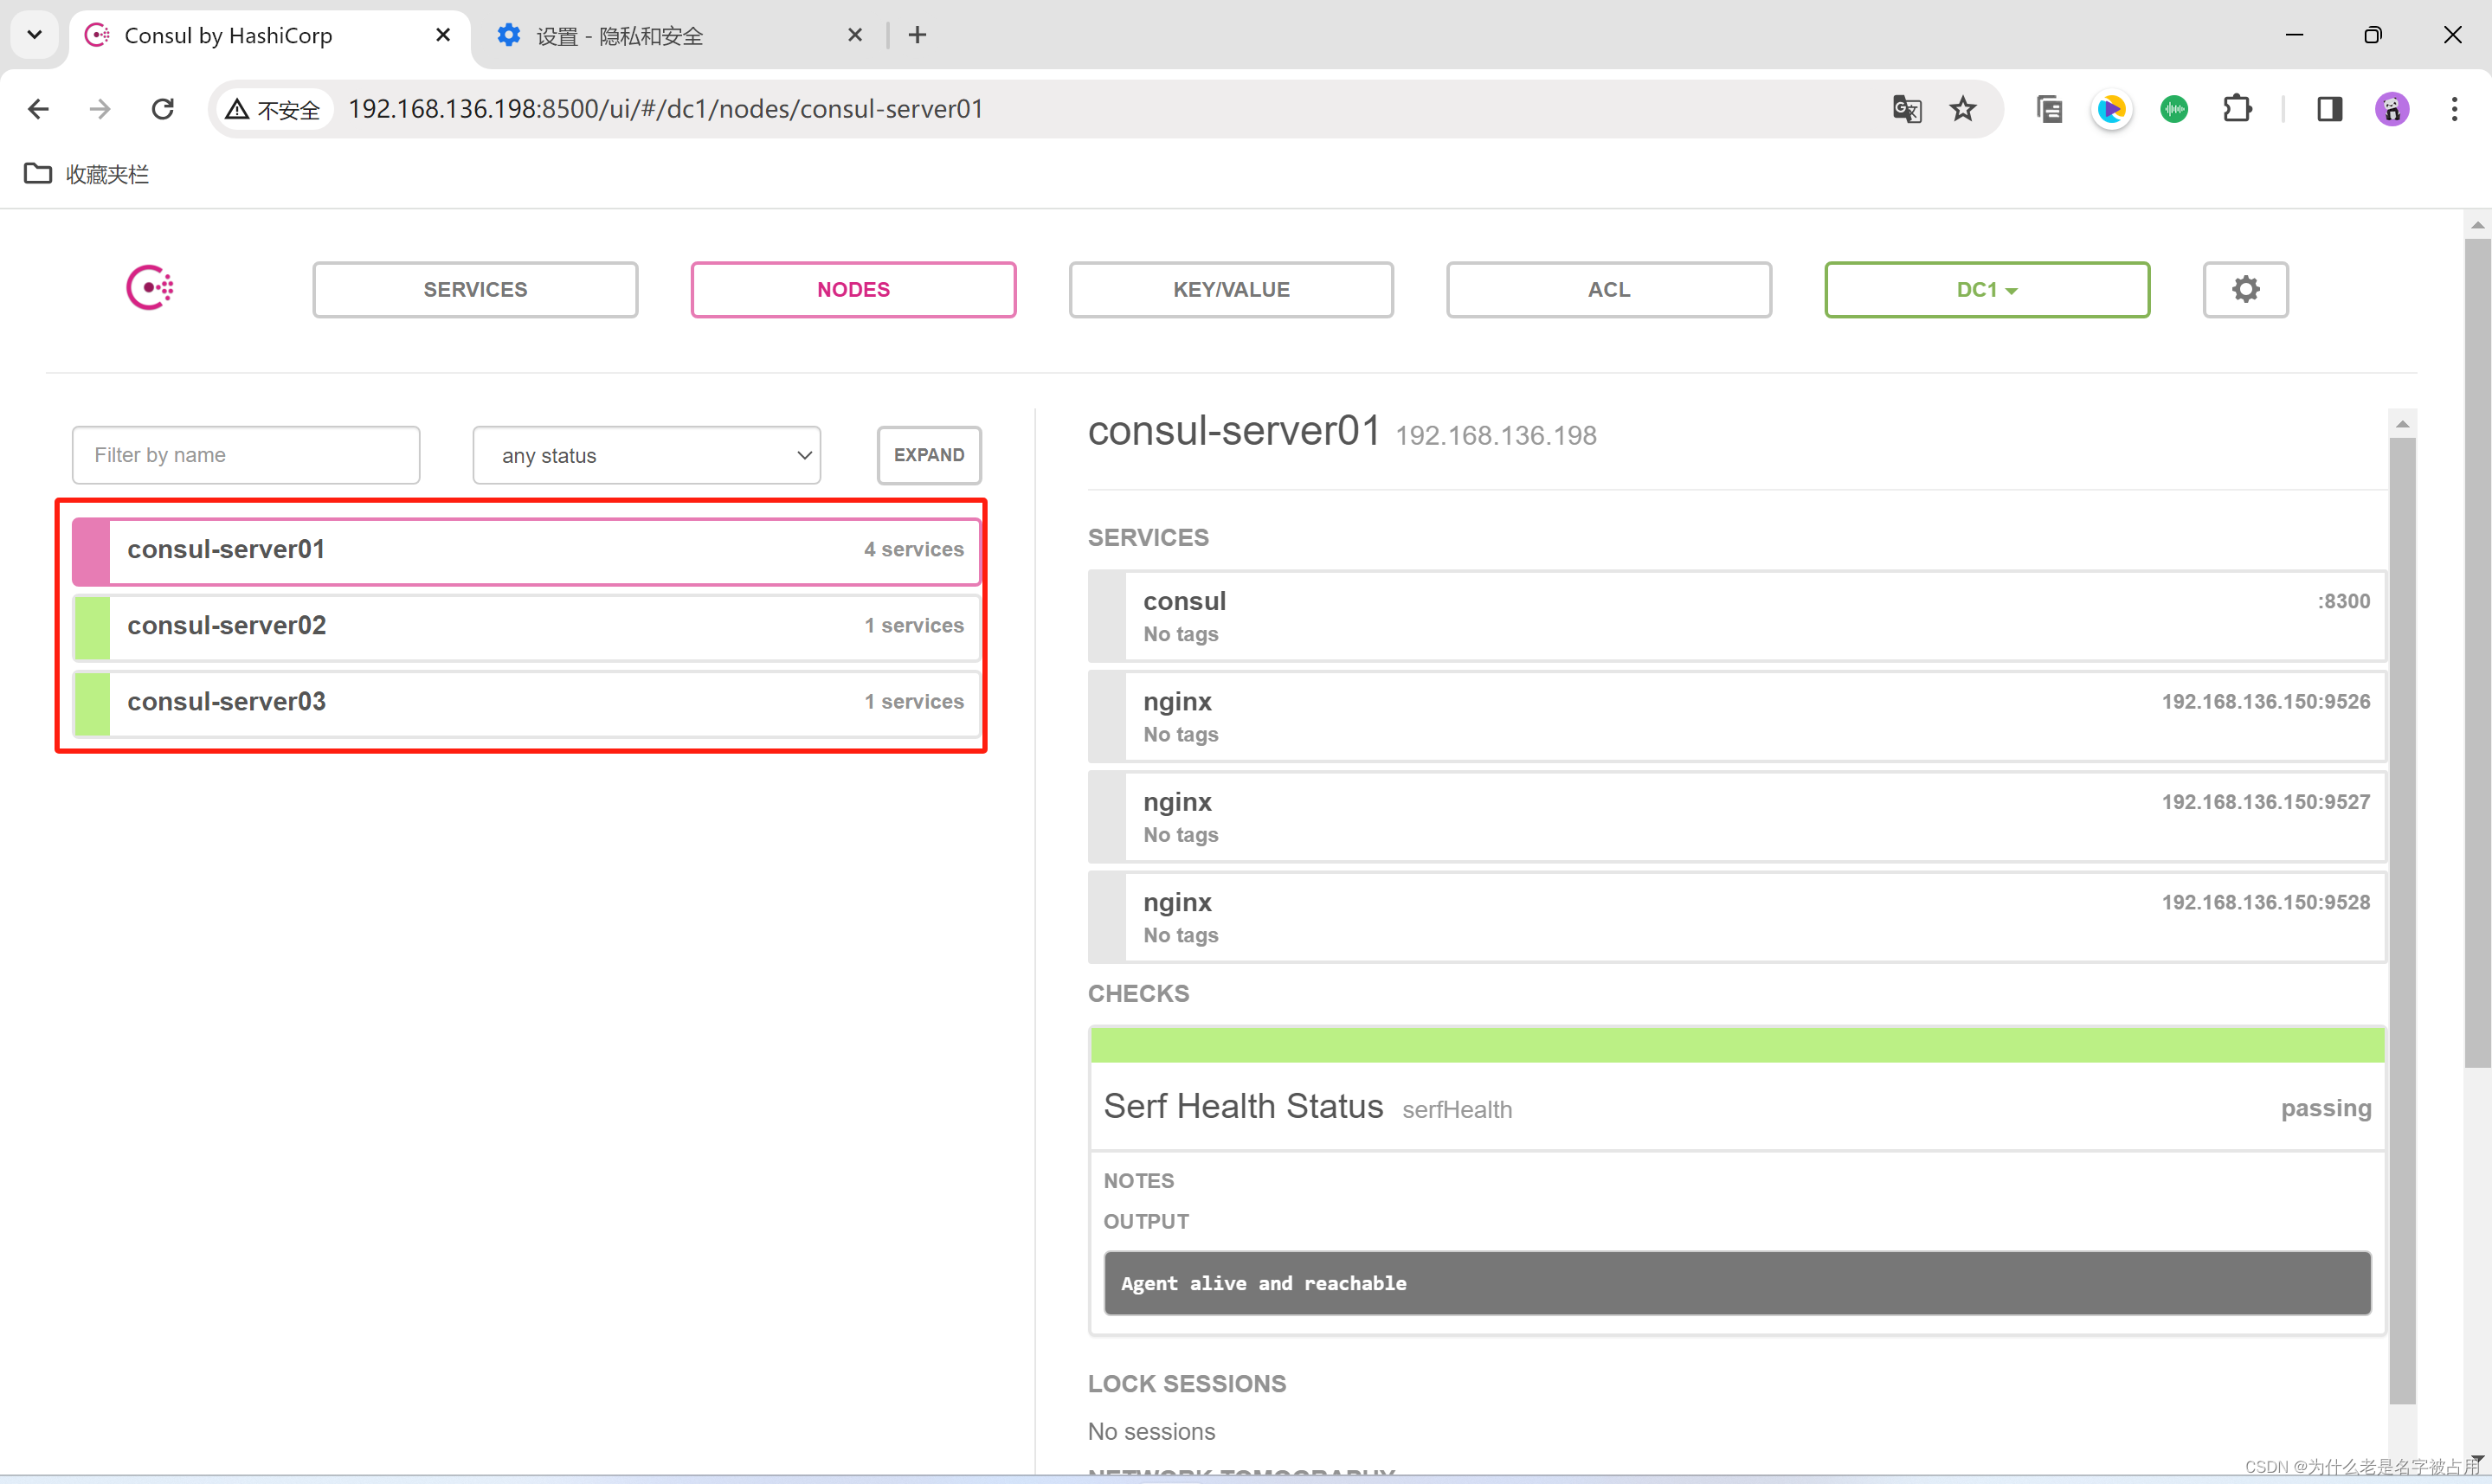Close the 设置 - 隐私和安全 tab
The image size is (2492, 1484).
(x=855, y=35)
